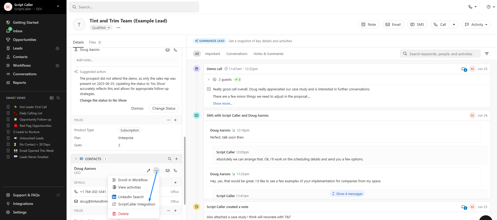The height and width of the screenshot is (220, 497).
Task: Expand Show 4 messages
Action: click(x=347, y=194)
